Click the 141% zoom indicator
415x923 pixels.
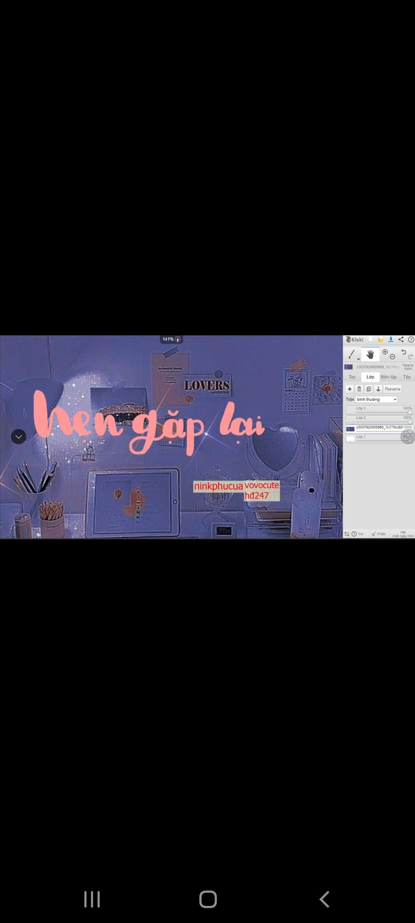point(171,339)
